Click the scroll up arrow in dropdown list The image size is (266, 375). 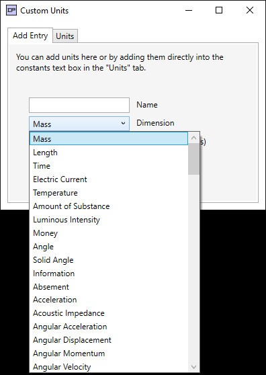pyautogui.click(x=194, y=138)
